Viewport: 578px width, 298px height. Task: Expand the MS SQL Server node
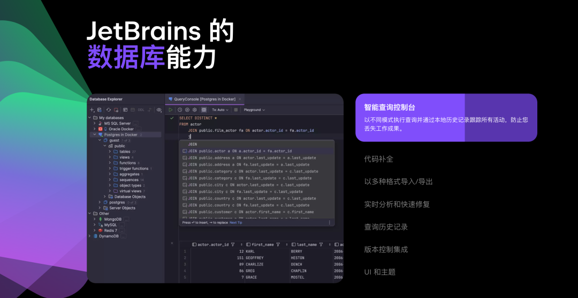(x=94, y=123)
